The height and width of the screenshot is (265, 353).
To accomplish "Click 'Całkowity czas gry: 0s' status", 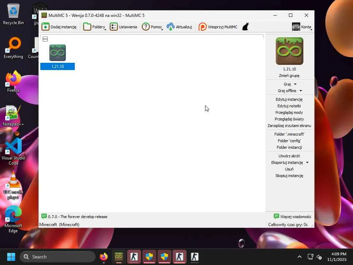I will [288, 224].
